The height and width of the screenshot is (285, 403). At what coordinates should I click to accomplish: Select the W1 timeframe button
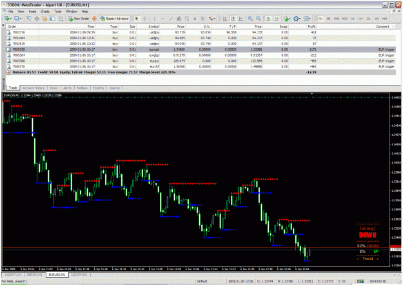(377, 19)
